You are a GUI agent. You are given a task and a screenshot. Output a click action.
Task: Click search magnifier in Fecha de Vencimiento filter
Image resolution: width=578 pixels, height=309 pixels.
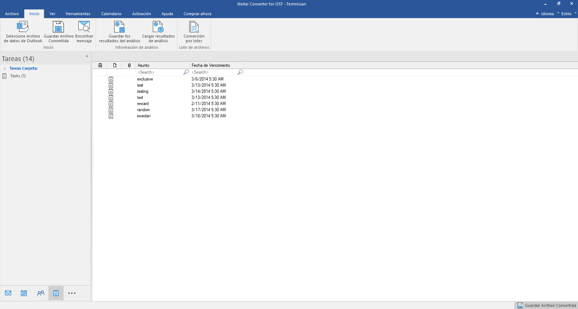coord(240,72)
